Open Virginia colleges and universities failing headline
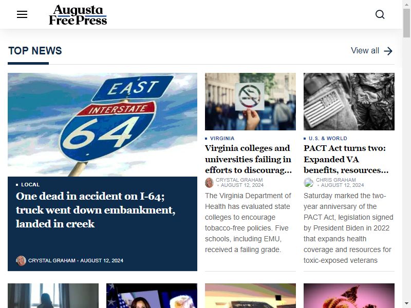The height and width of the screenshot is (308, 411). tap(248, 159)
